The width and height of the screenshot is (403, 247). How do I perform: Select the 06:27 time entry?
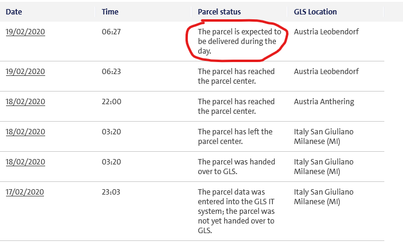coord(111,32)
